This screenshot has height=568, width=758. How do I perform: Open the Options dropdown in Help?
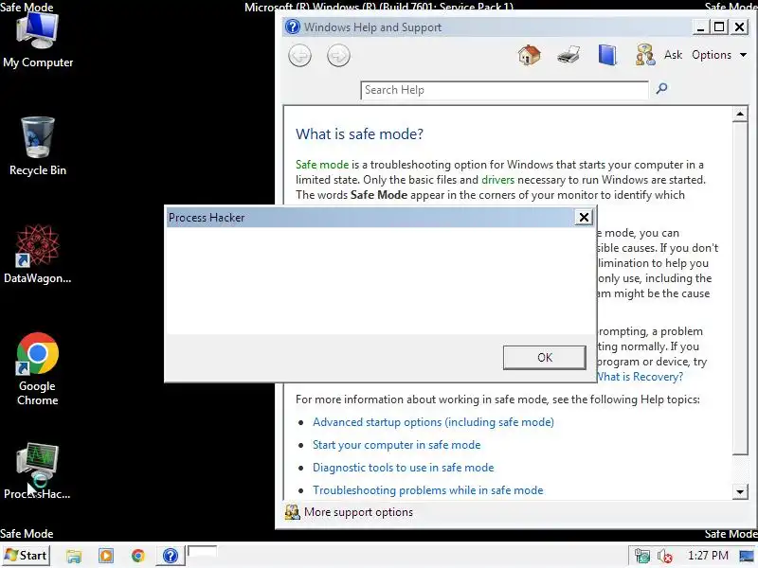pos(719,55)
